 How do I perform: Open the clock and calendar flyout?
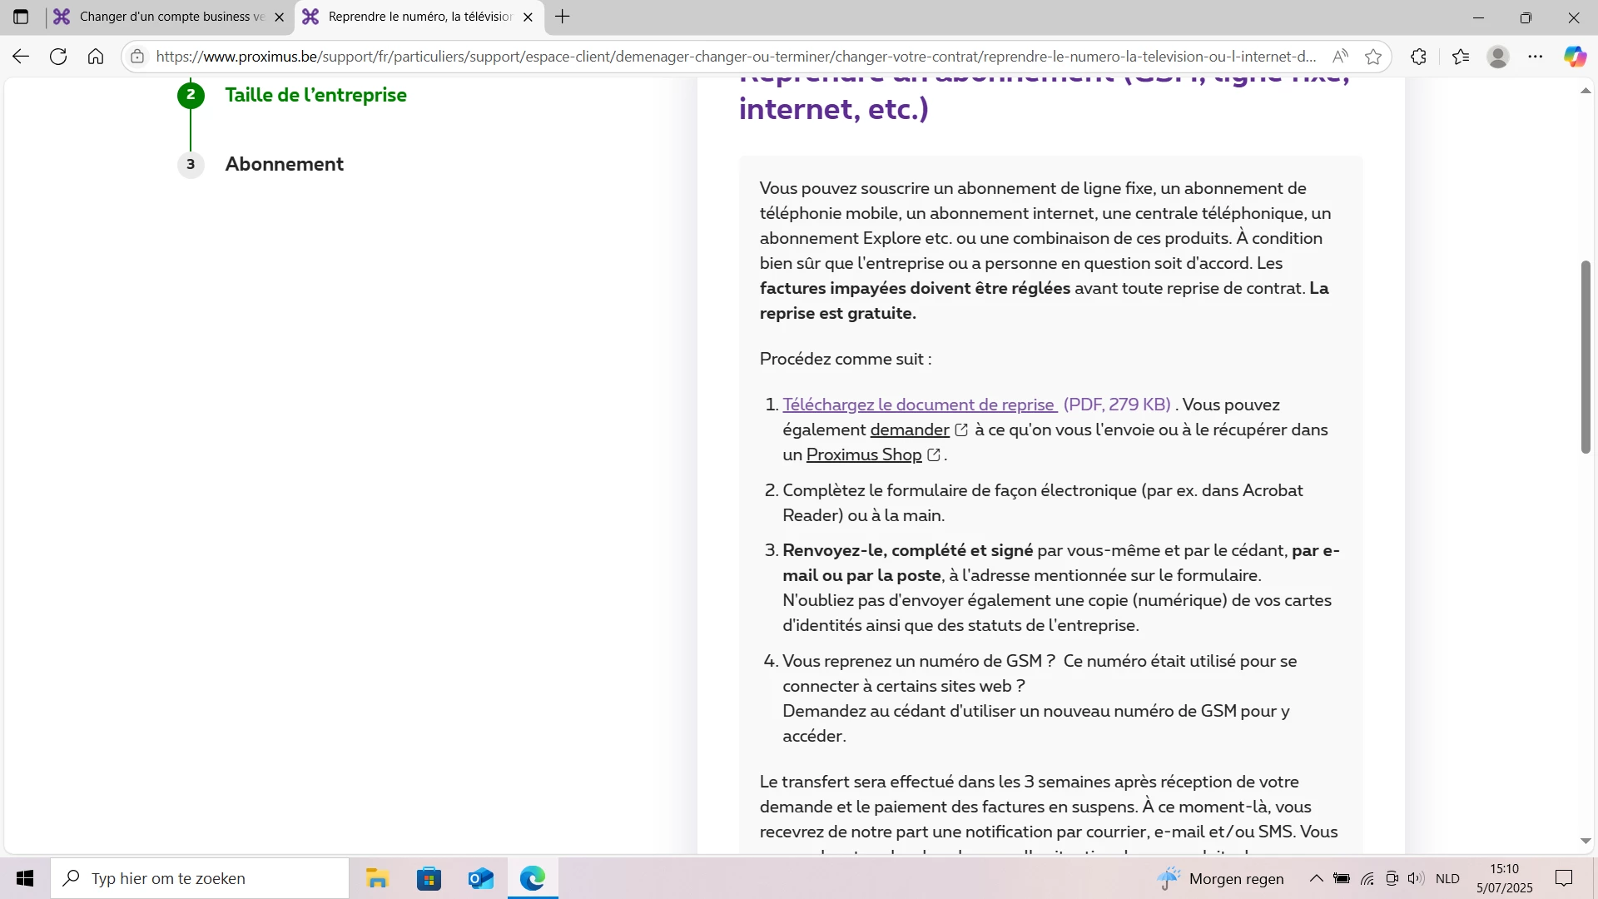pyautogui.click(x=1505, y=878)
